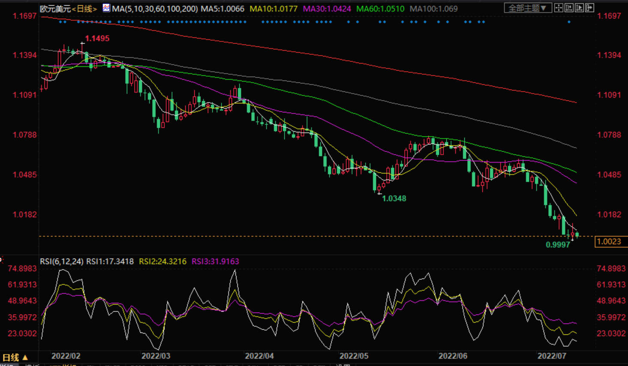This screenshot has height=366, width=628.
Task: Click the 1.1495 high price marker
Action: click(x=97, y=39)
